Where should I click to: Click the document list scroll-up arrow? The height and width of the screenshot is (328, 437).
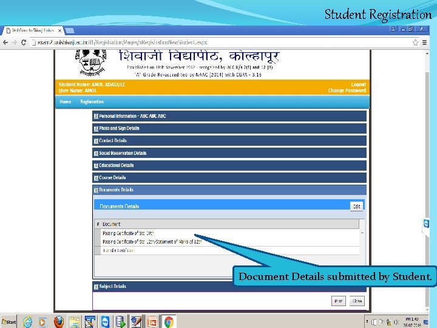point(362,233)
